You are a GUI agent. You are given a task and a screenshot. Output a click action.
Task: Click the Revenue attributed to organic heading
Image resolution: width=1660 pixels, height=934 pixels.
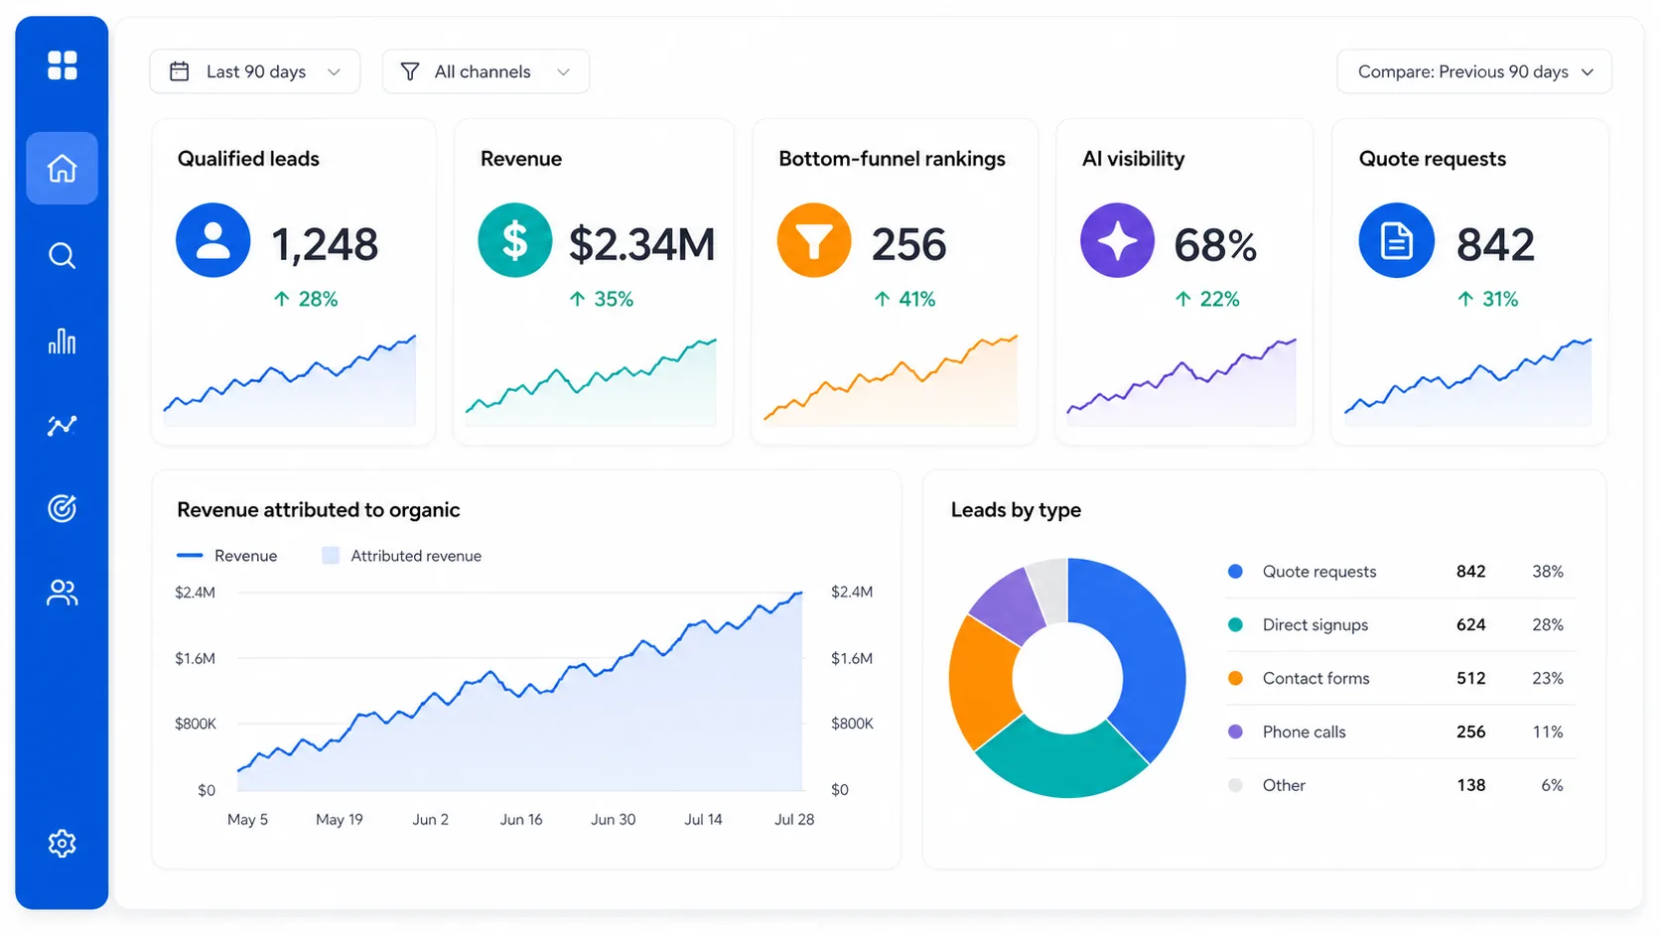(319, 510)
